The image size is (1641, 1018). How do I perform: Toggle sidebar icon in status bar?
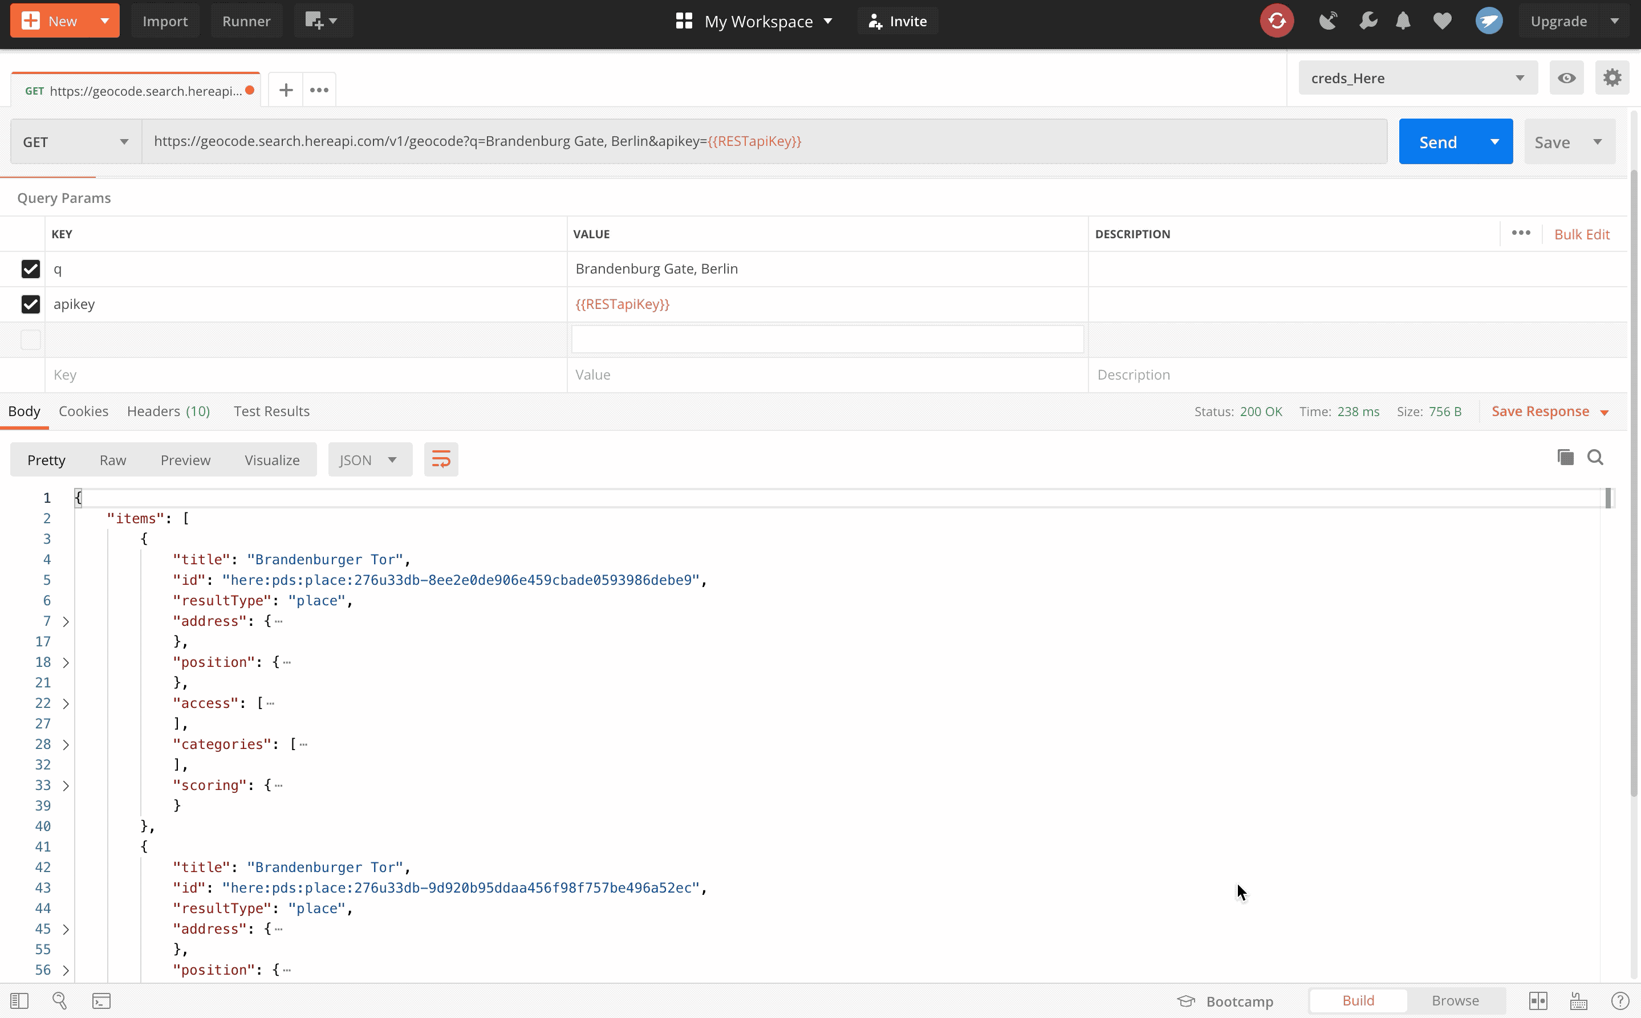[19, 1001]
